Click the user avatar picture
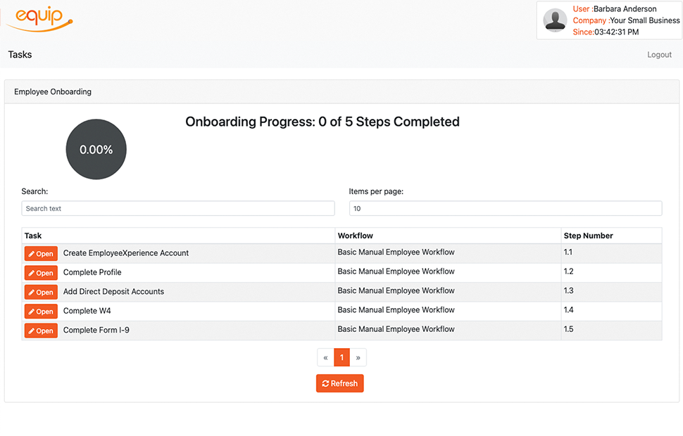This screenshot has height=436, width=683. (555, 20)
